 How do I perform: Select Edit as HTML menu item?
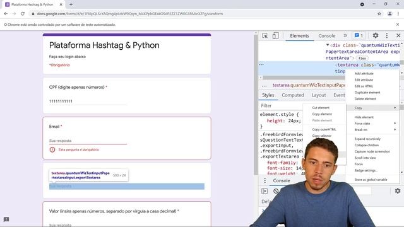pos(364,86)
